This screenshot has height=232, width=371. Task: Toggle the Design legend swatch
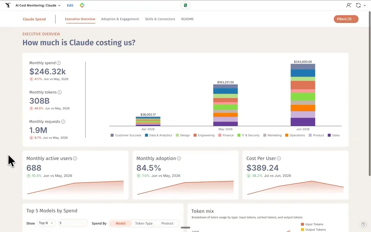(177, 135)
